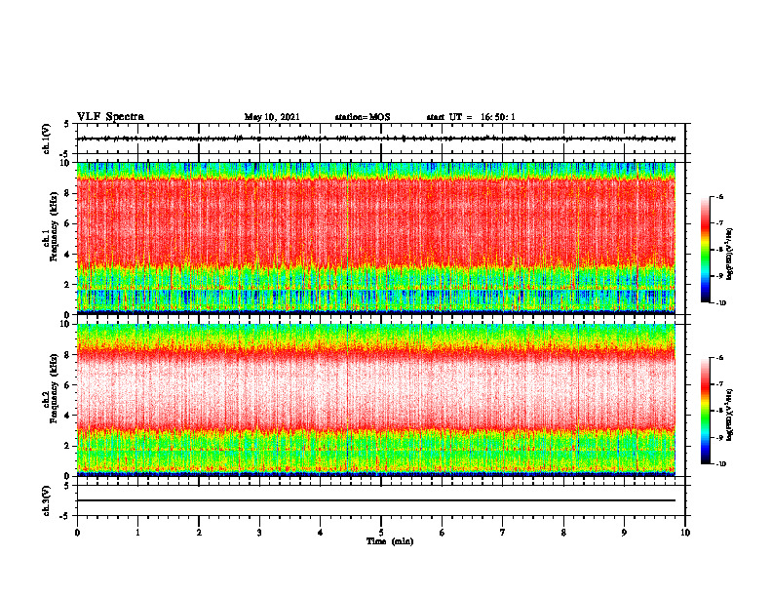Click the 'ch.1(V)' waveform axis label

tap(47, 139)
